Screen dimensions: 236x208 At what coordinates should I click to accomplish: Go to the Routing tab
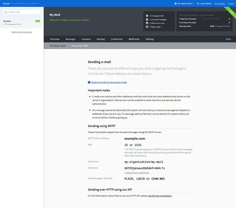pos(100,39)
